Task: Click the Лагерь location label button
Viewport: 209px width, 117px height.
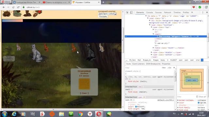Action: [9, 58]
